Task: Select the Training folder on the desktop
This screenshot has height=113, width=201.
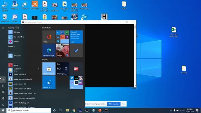Action: tap(184, 70)
